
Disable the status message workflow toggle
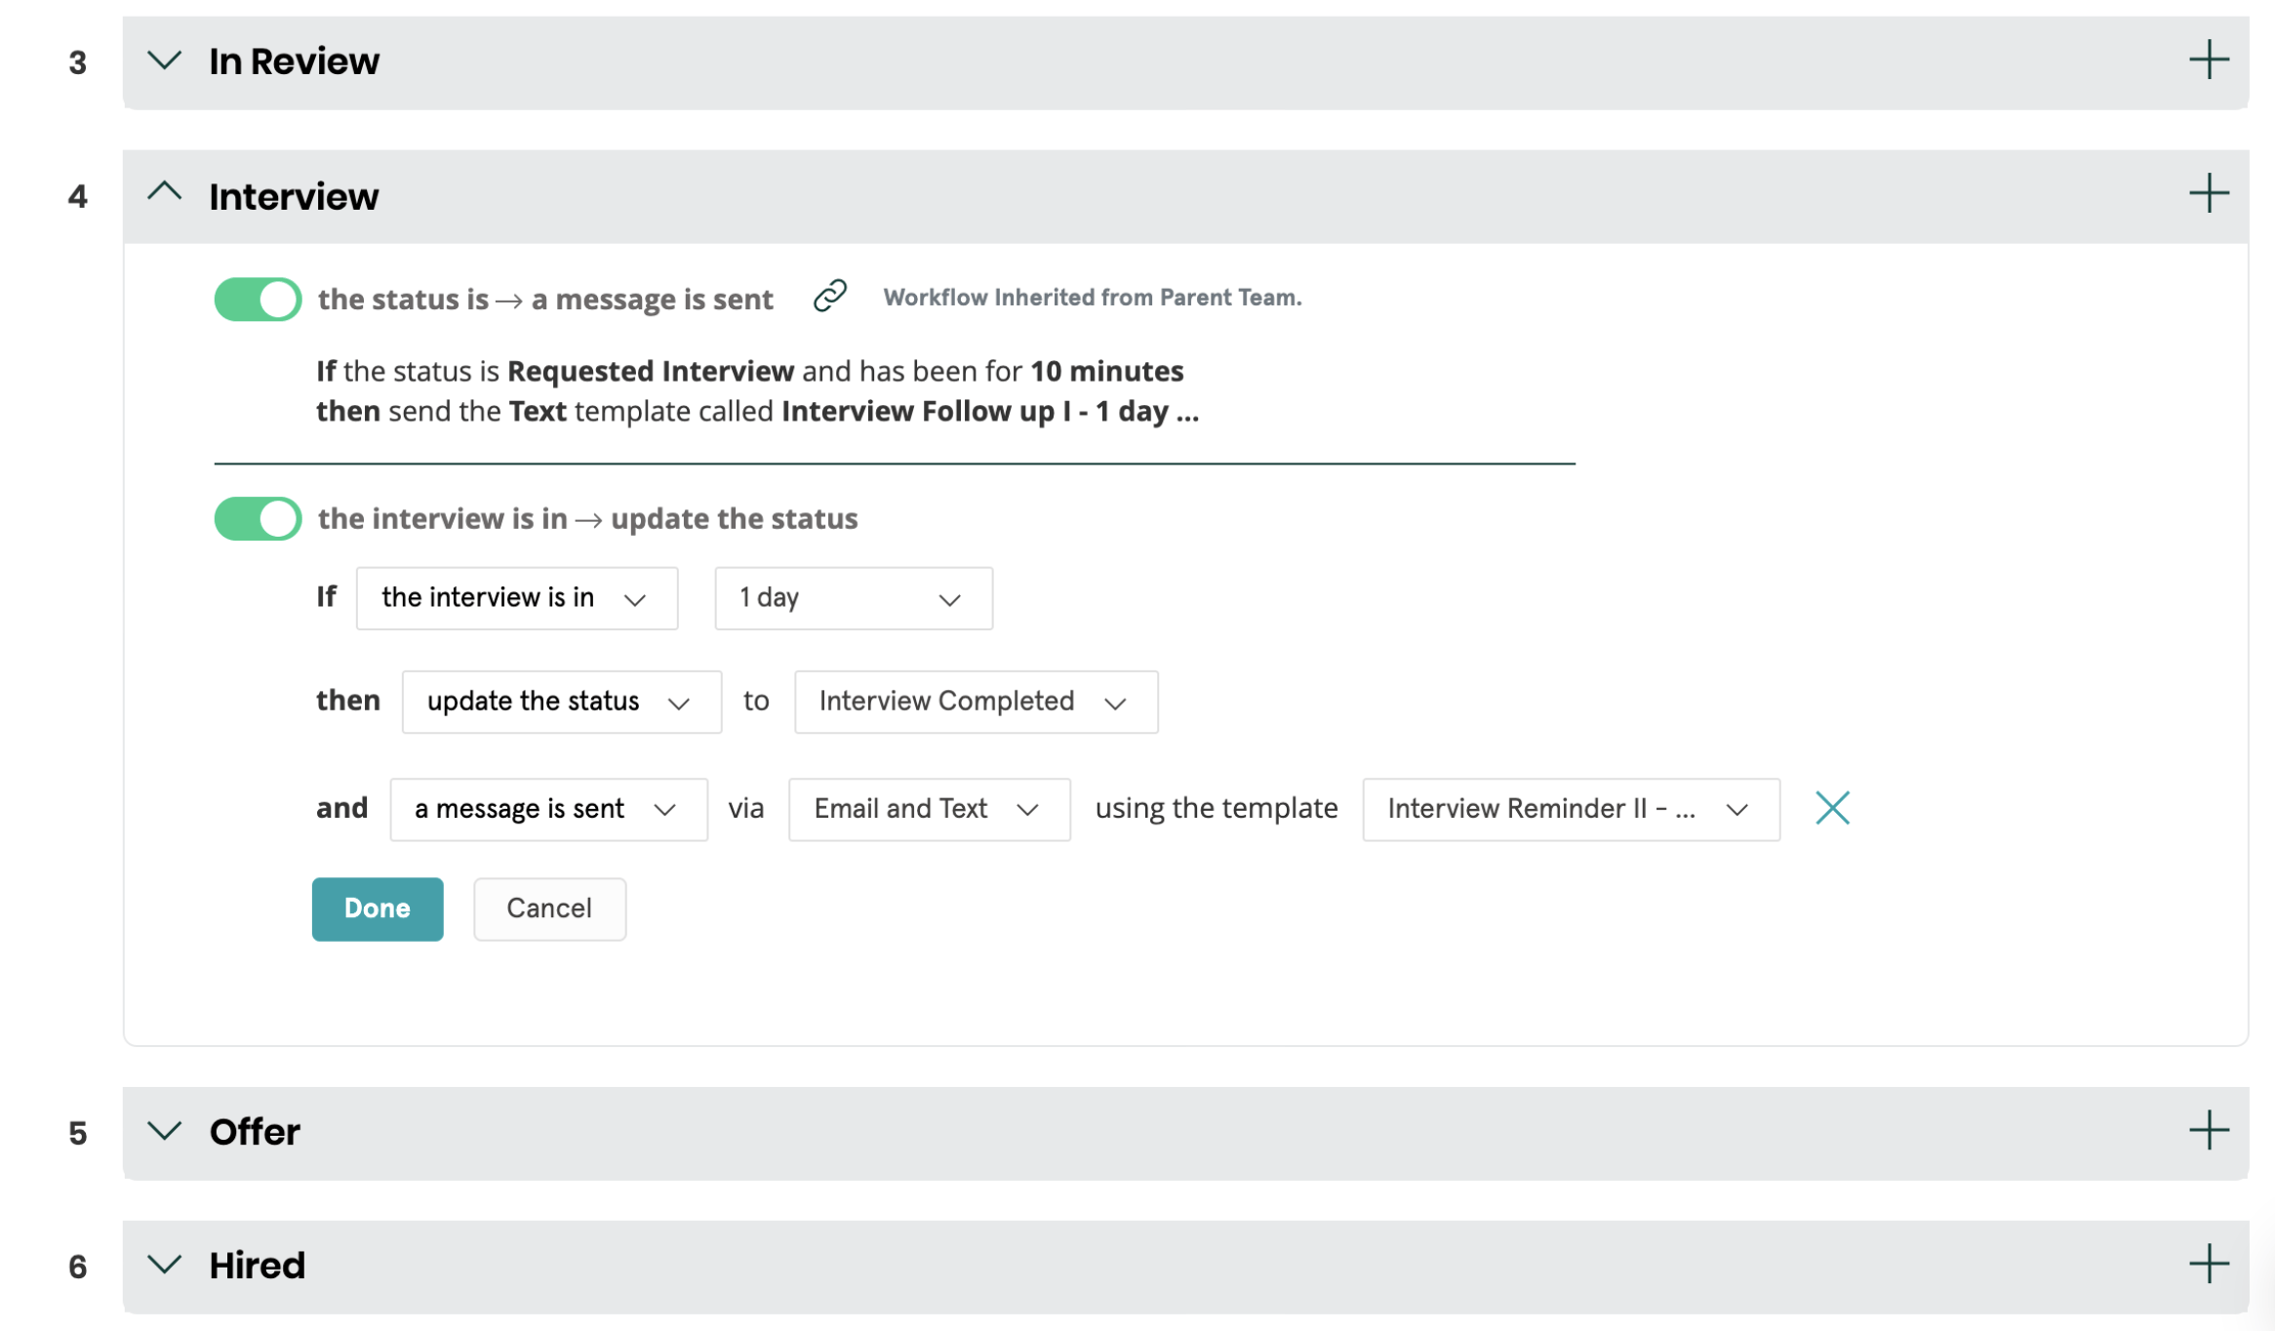257,300
